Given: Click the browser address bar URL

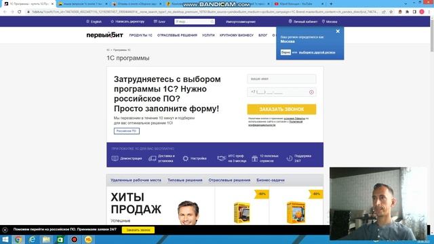Looking at the screenshot, I should coord(205,12).
